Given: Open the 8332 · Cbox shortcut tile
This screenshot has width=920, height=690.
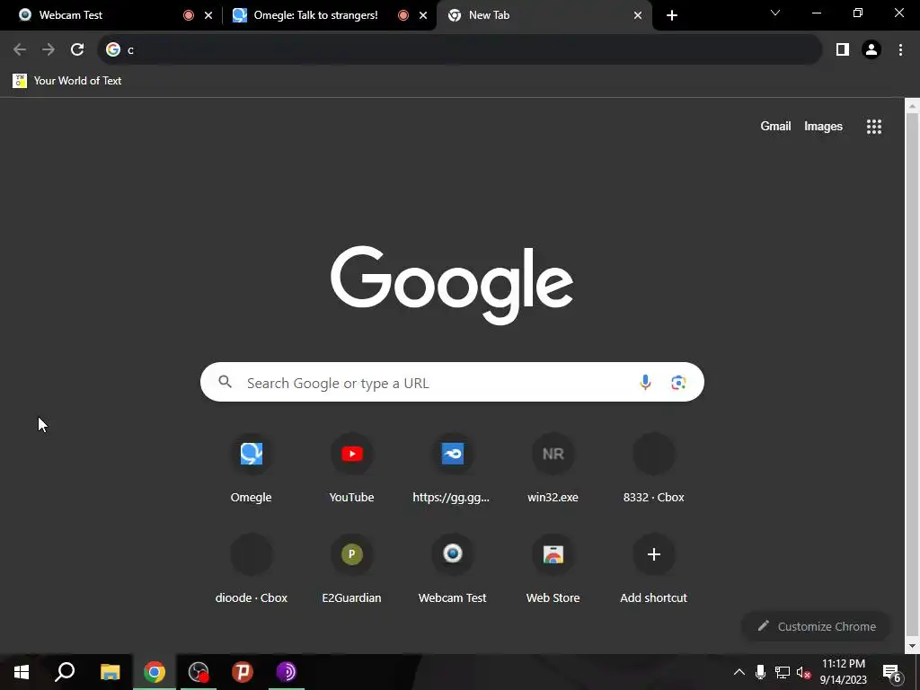Looking at the screenshot, I should [x=654, y=468].
